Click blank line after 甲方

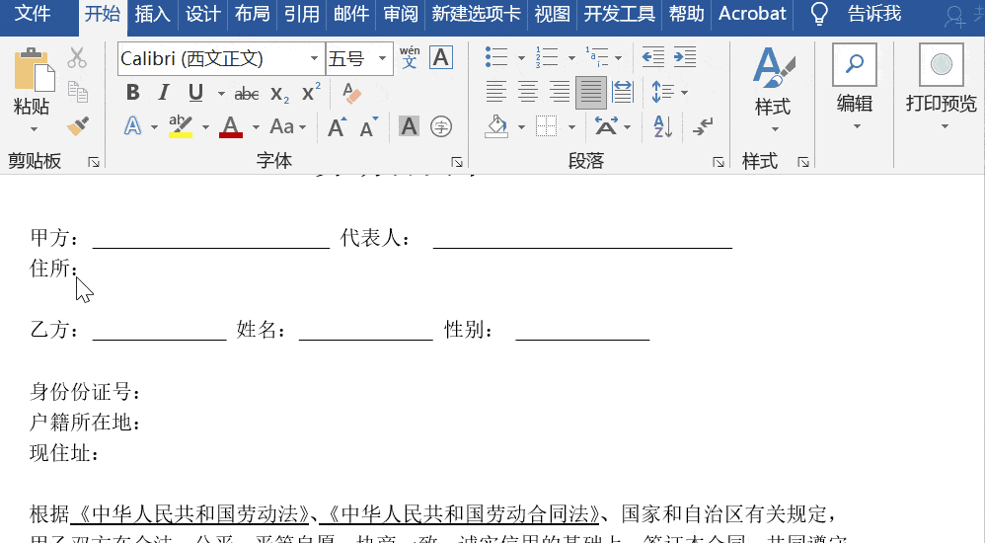point(211,239)
